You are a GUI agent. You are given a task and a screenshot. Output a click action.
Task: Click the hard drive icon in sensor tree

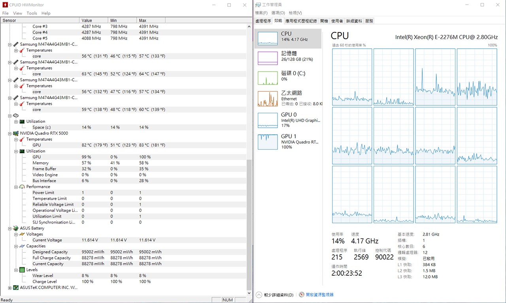[16, 116]
